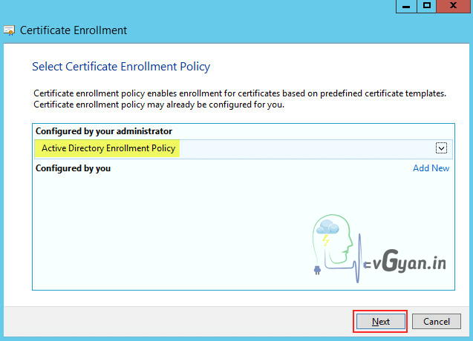Close the Certificate Enrollment window
This screenshot has height=341, width=473.
(x=453, y=6)
